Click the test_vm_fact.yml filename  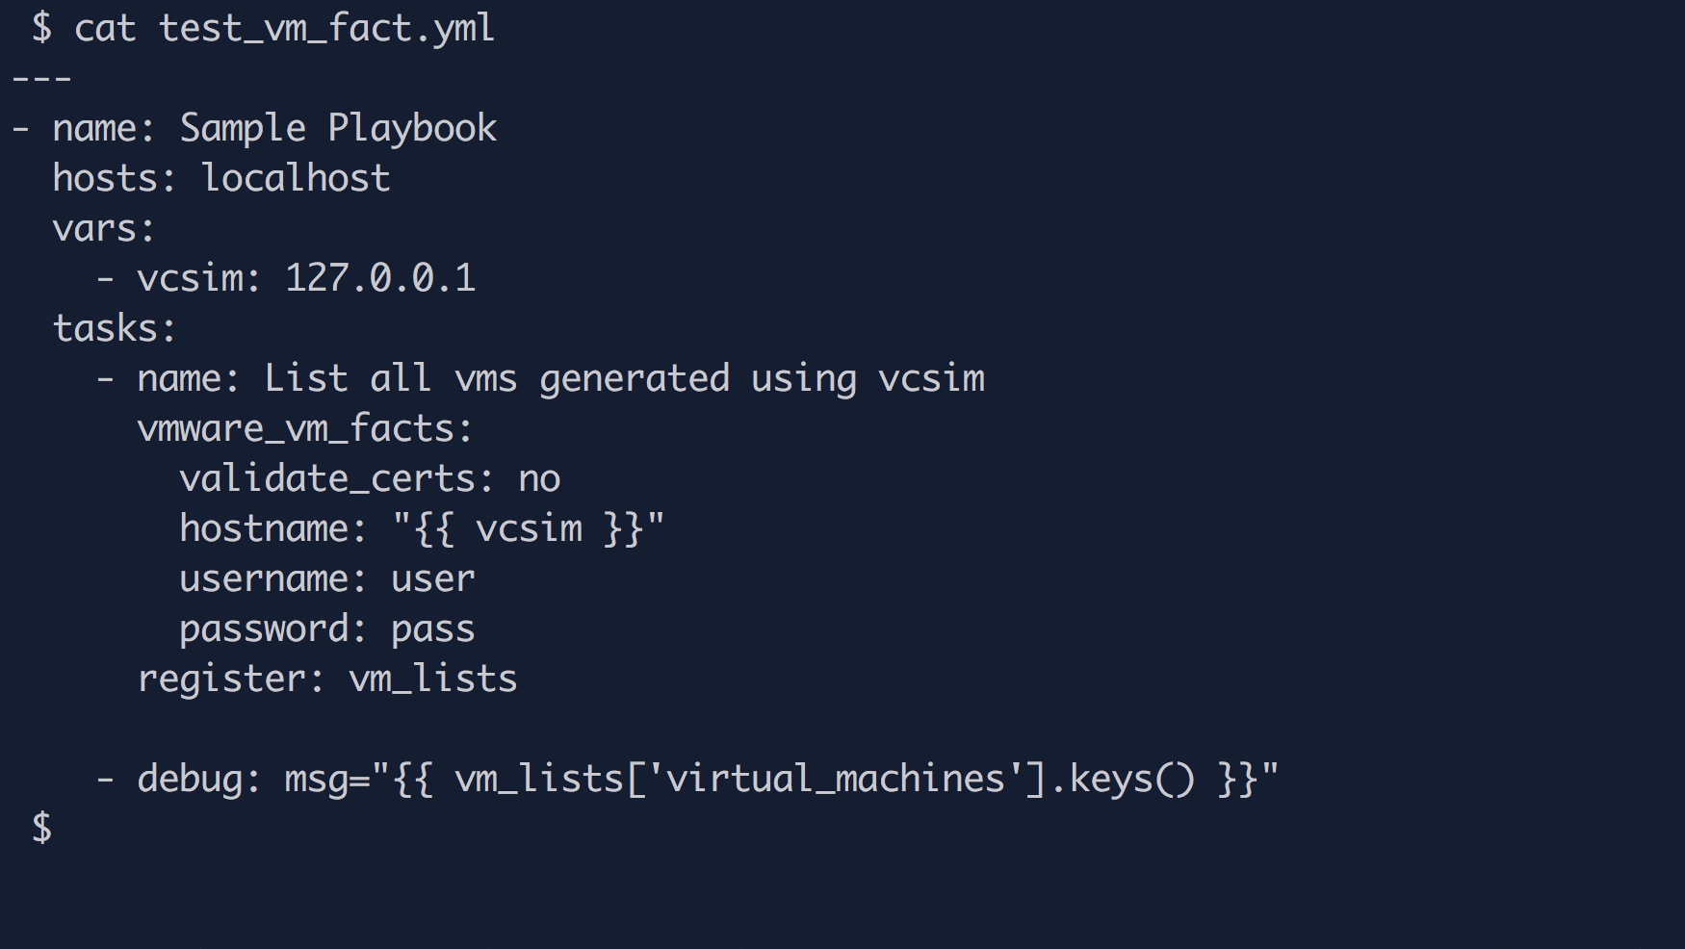click(x=326, y=29)
